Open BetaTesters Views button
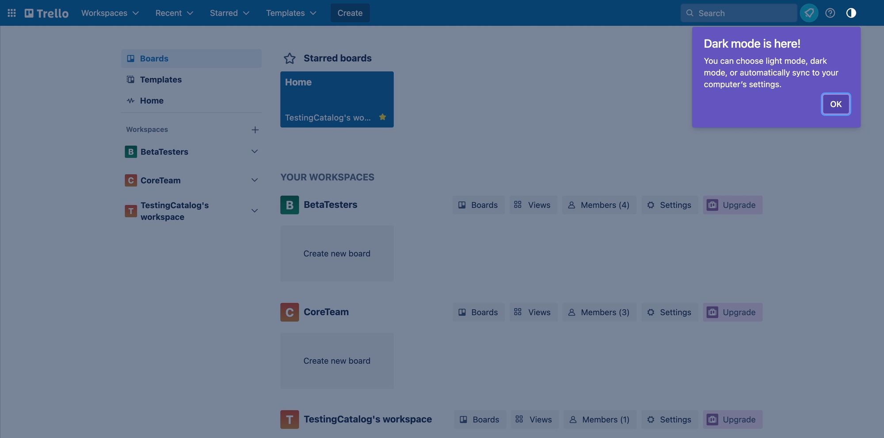The width and height of the screenshot is (884, 438). [x=533, y=205]
